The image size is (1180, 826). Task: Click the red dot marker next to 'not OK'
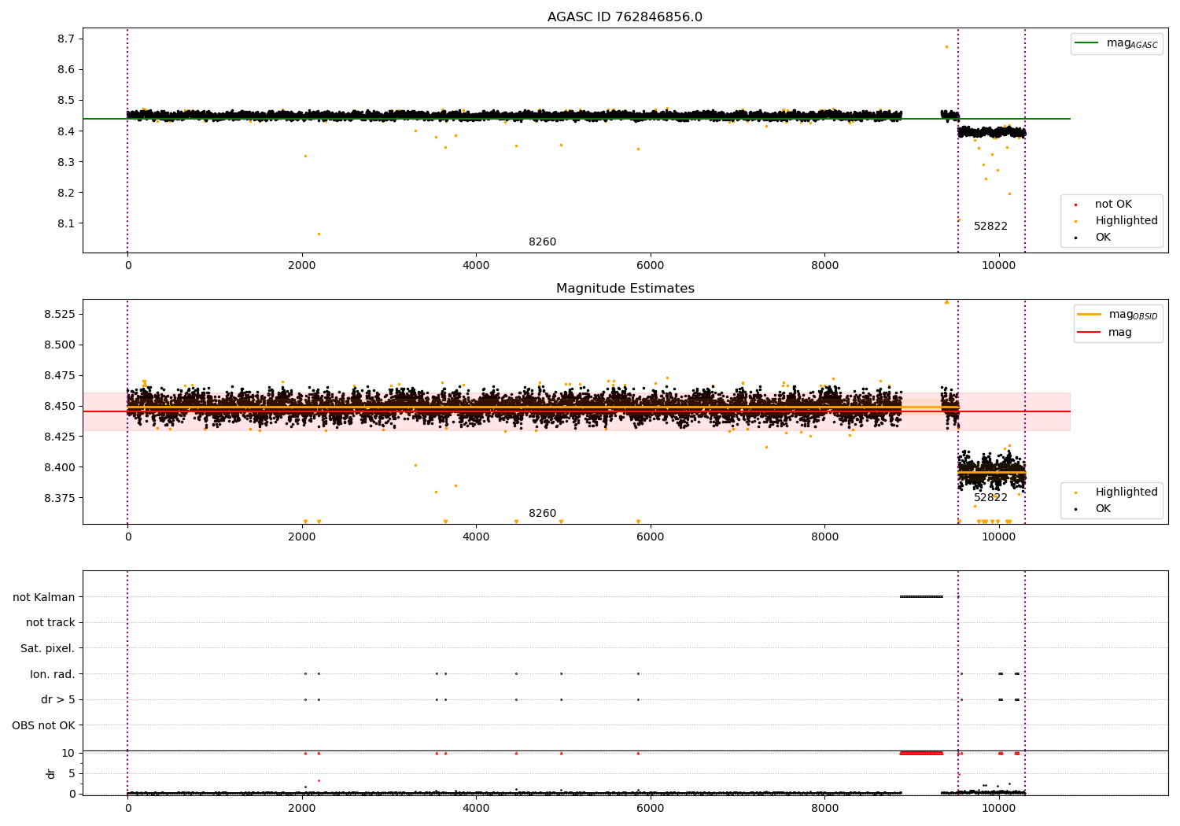coord(1075,205)
